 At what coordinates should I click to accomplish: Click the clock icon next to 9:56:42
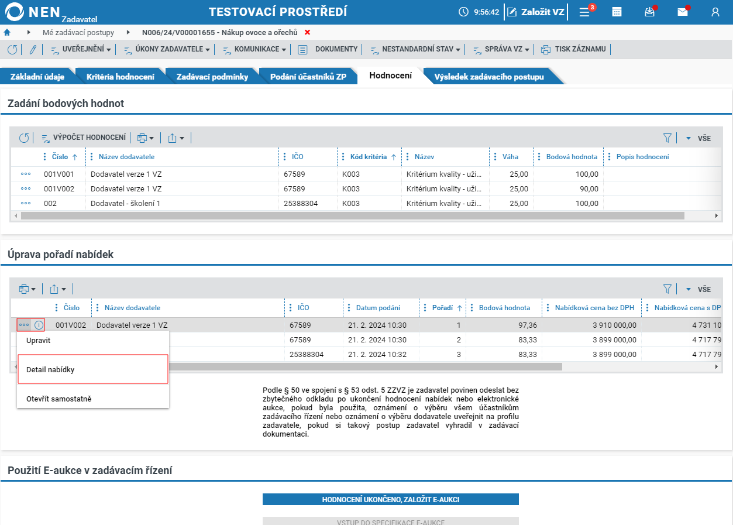tap(463, 12)
